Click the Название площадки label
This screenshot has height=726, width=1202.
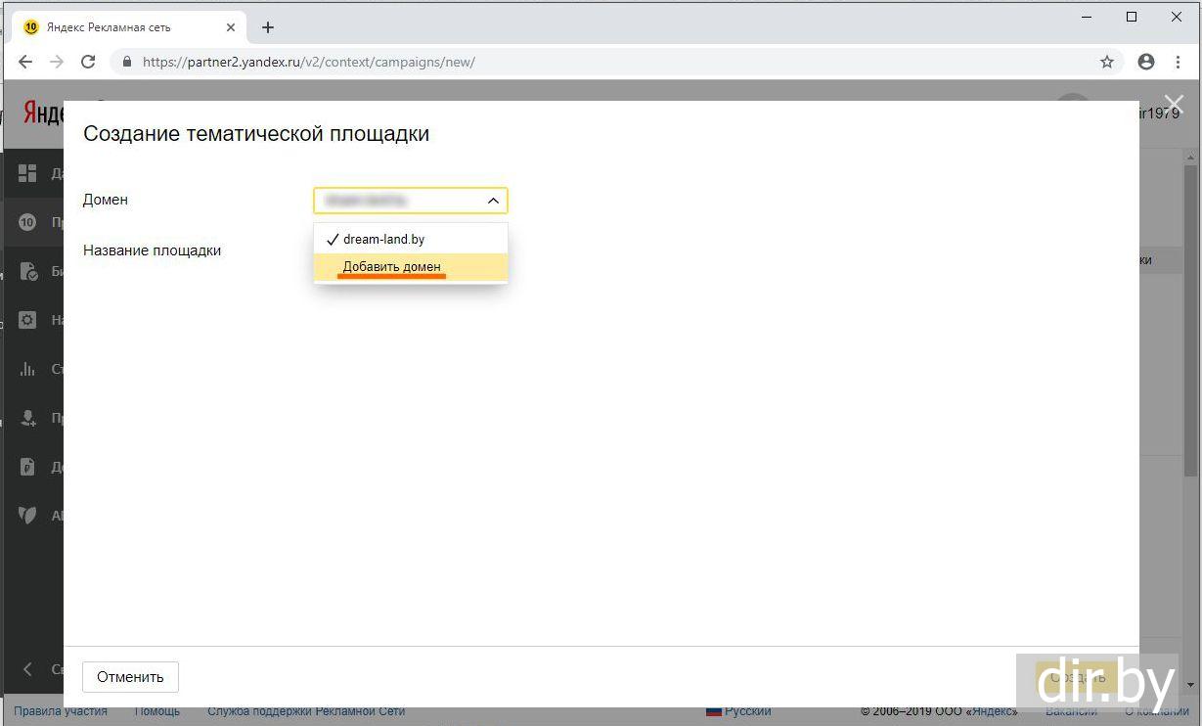(x=152, y=250)
